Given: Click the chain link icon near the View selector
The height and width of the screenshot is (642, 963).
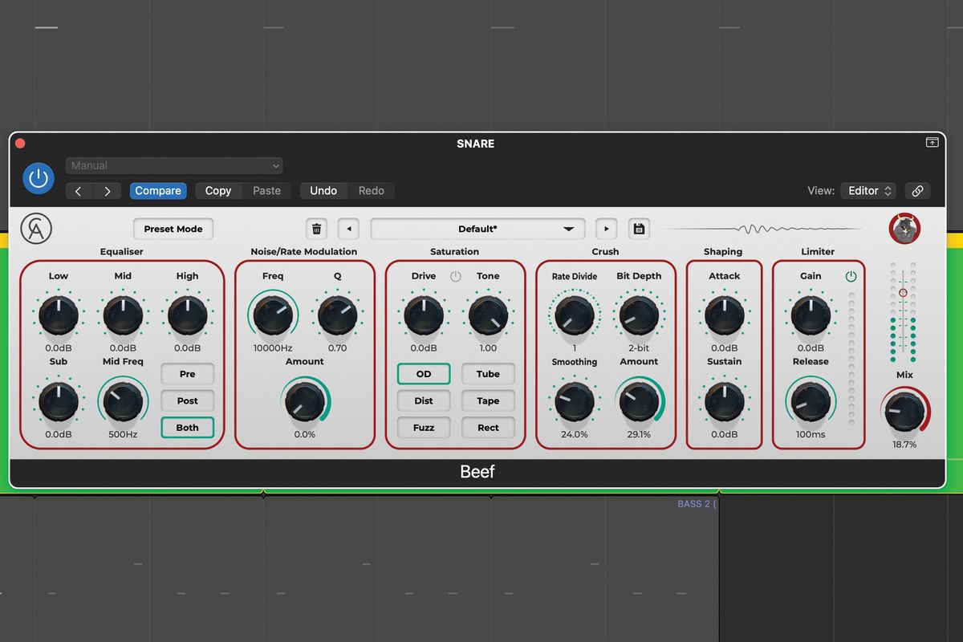Looking at the screenshot, I should pyautogui.click(x=917, y=191).
